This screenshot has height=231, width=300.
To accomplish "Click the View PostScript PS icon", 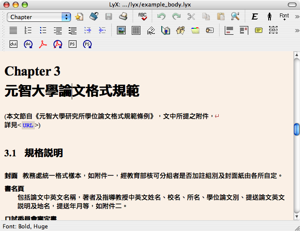I will 73,44.
